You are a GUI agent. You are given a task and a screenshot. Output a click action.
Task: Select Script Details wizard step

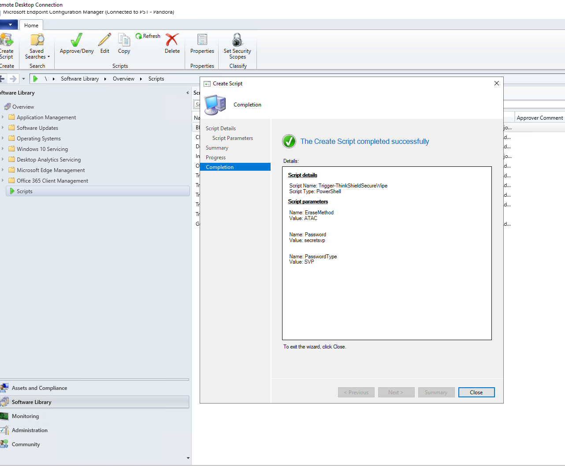pos(221,128)
